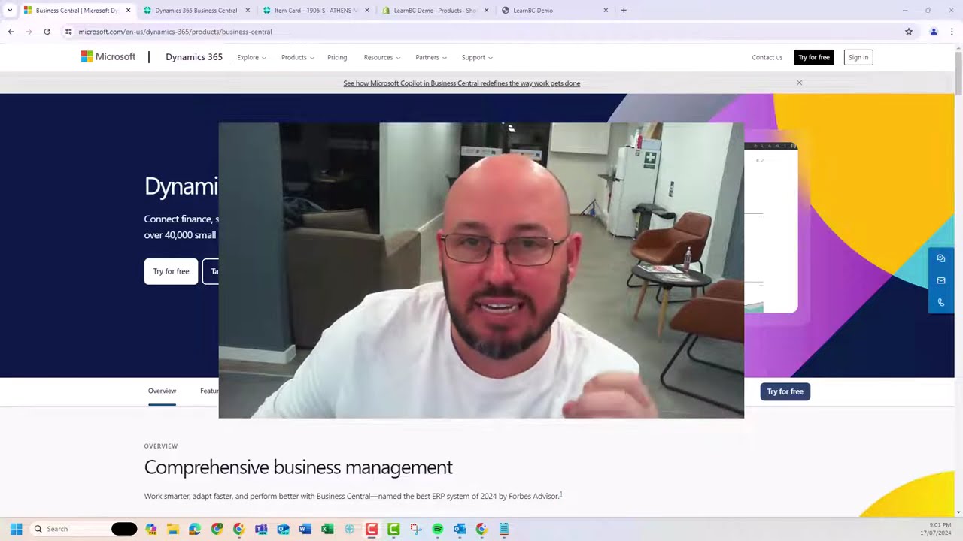This screenshot has width=963, height=541.
Task: Open the Copilot announcement link
Action: click(x=461, y=83)
